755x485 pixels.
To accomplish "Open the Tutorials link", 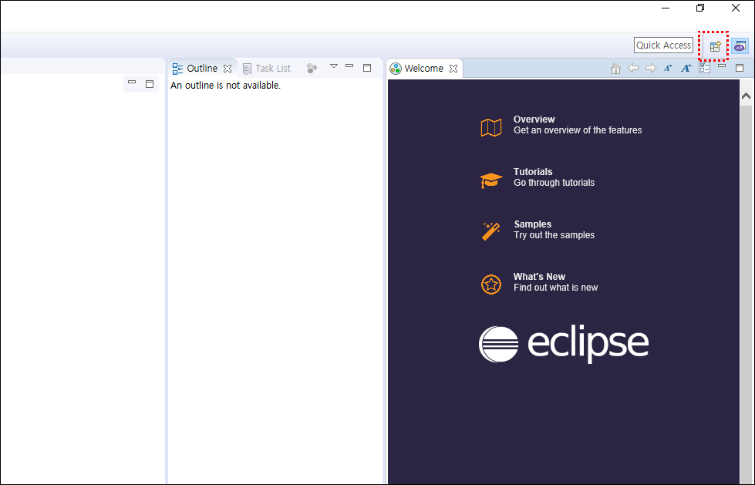I will tap(533, 172).
